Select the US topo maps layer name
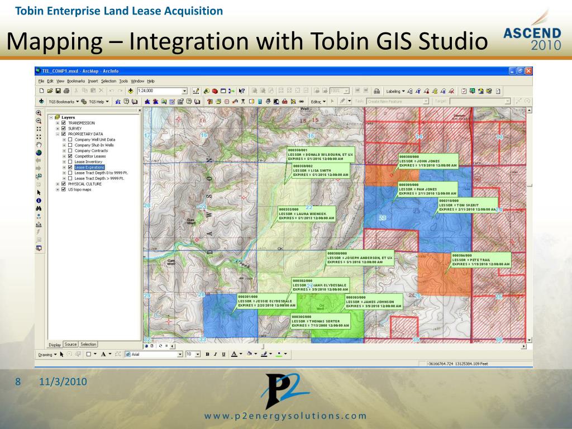 coord(79,189)
